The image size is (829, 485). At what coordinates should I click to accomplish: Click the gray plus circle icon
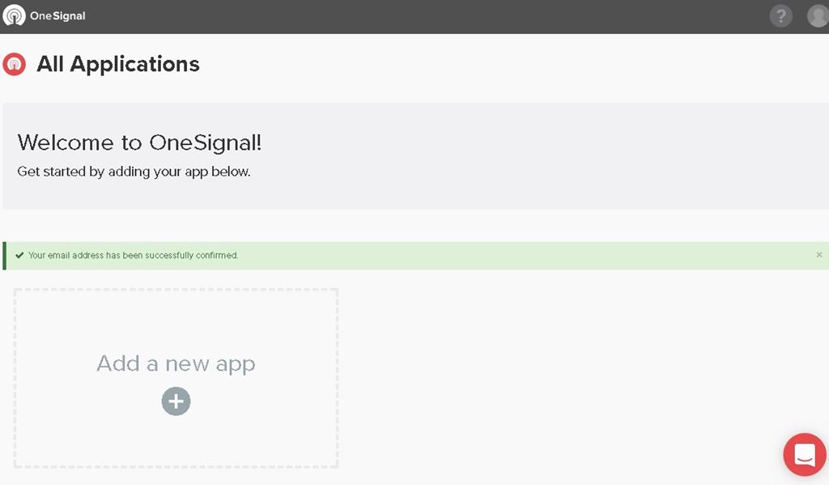pyautogui.click(x=176, y=401)
